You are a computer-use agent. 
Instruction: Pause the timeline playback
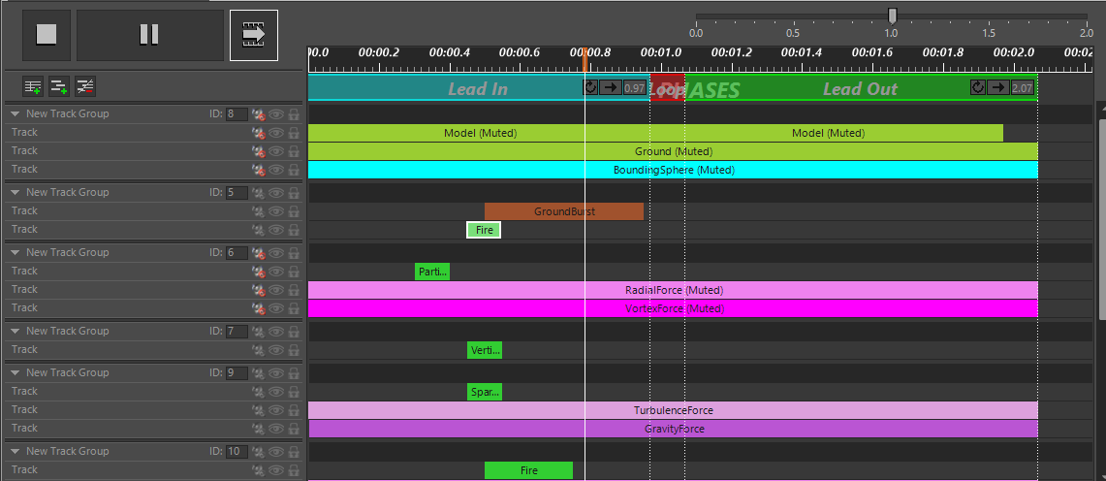tap(149, 35)
